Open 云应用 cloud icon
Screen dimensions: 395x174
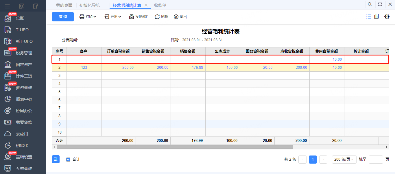[8, 134]
